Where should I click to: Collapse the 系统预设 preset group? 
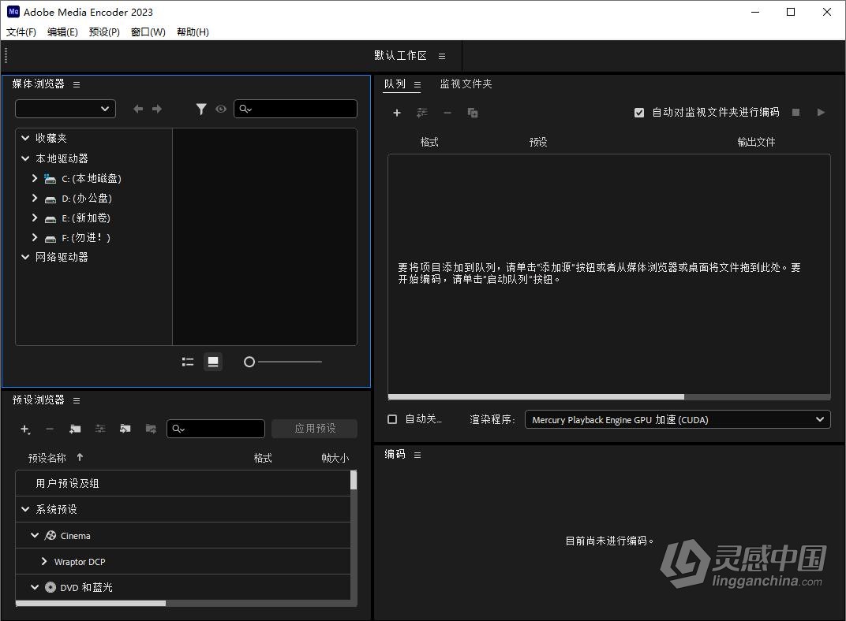click(x=24, y=509)
